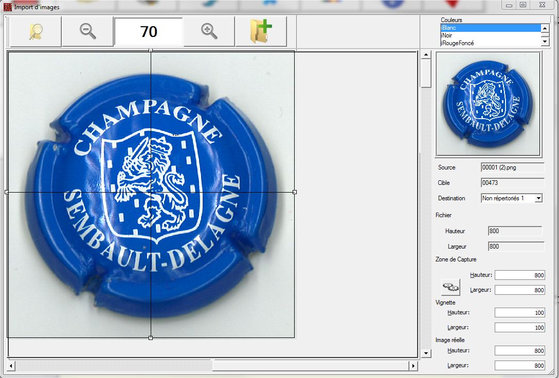Click the Couleurs list up arrow
This screenshot has width=559, height=378.
pyautogui.click(x=545, y=28)
